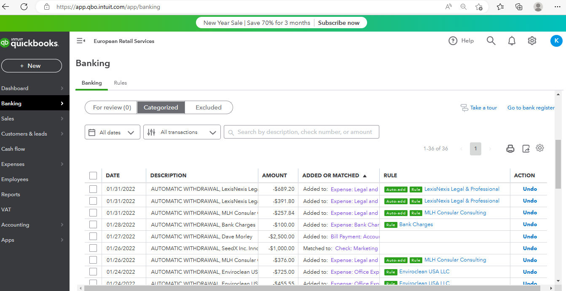Open Cash flow in sidebar
This screenshot has height=291, width=566.
pos(13,149)
